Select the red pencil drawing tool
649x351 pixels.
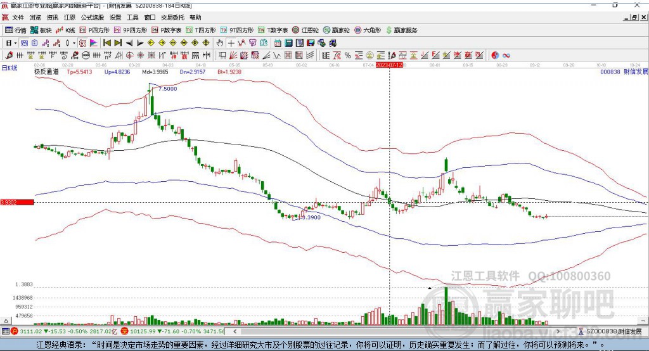coord(9,56)
